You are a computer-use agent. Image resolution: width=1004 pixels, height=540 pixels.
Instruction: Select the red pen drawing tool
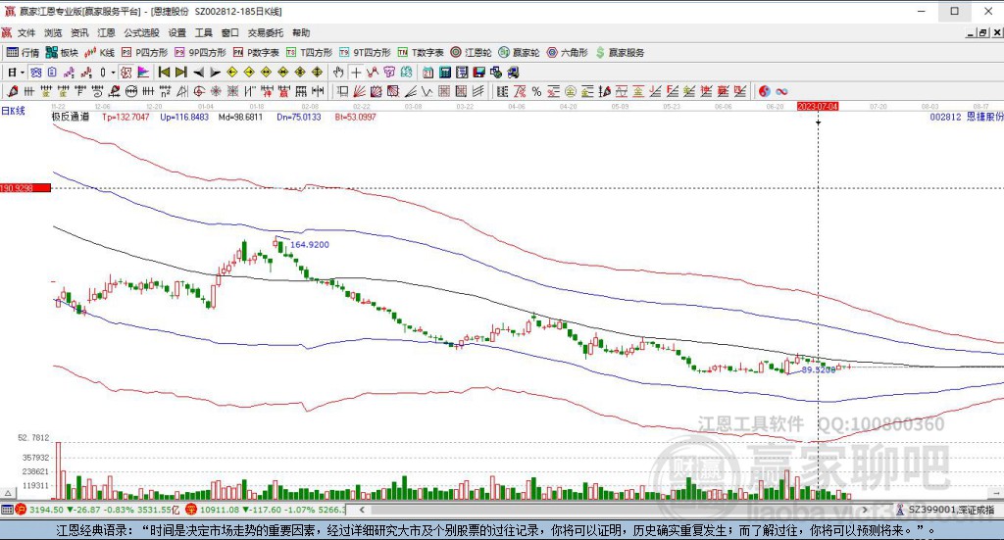[12, 91]
